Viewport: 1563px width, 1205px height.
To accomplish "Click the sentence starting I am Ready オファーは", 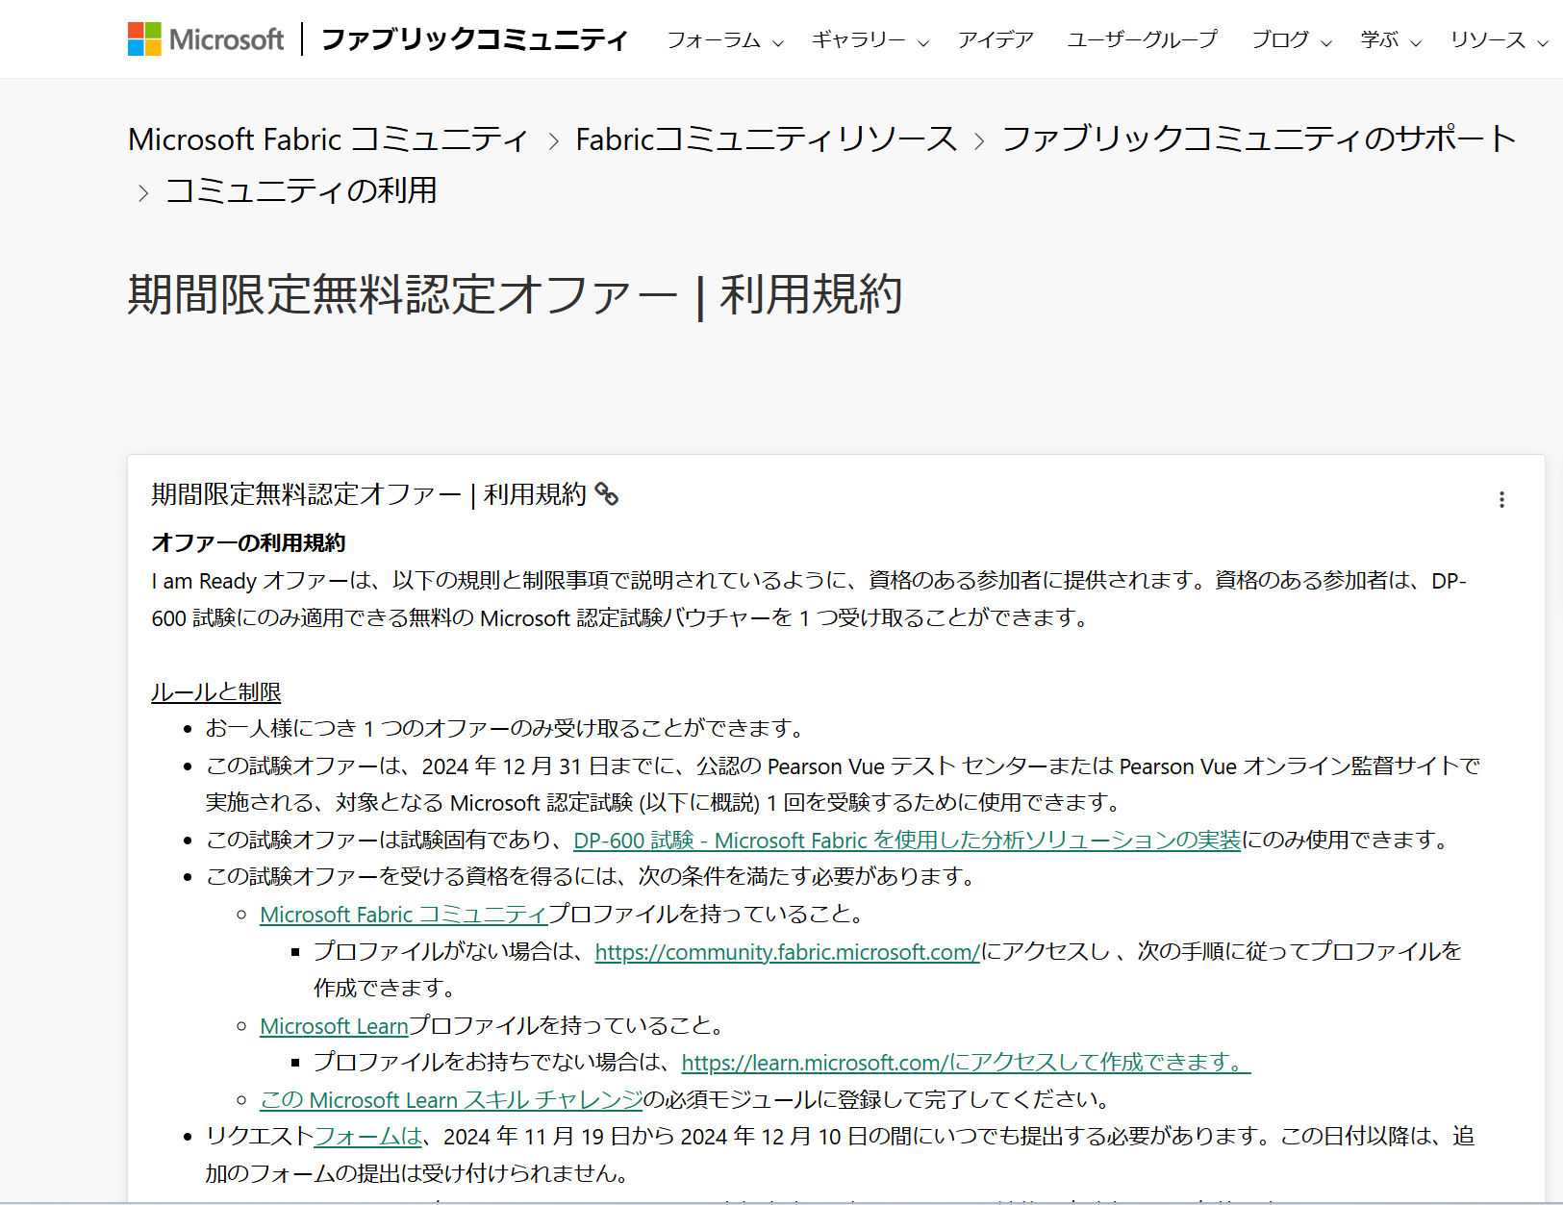I will [x=809, y=599].
